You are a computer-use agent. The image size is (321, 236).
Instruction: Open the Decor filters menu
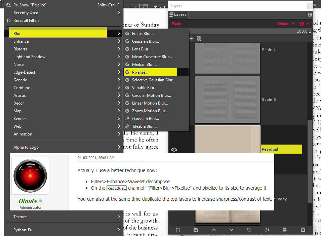click(63, 103)
